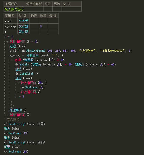Click the color string “ffff00-000000”

pyautogui.click(x=112, y=51)
